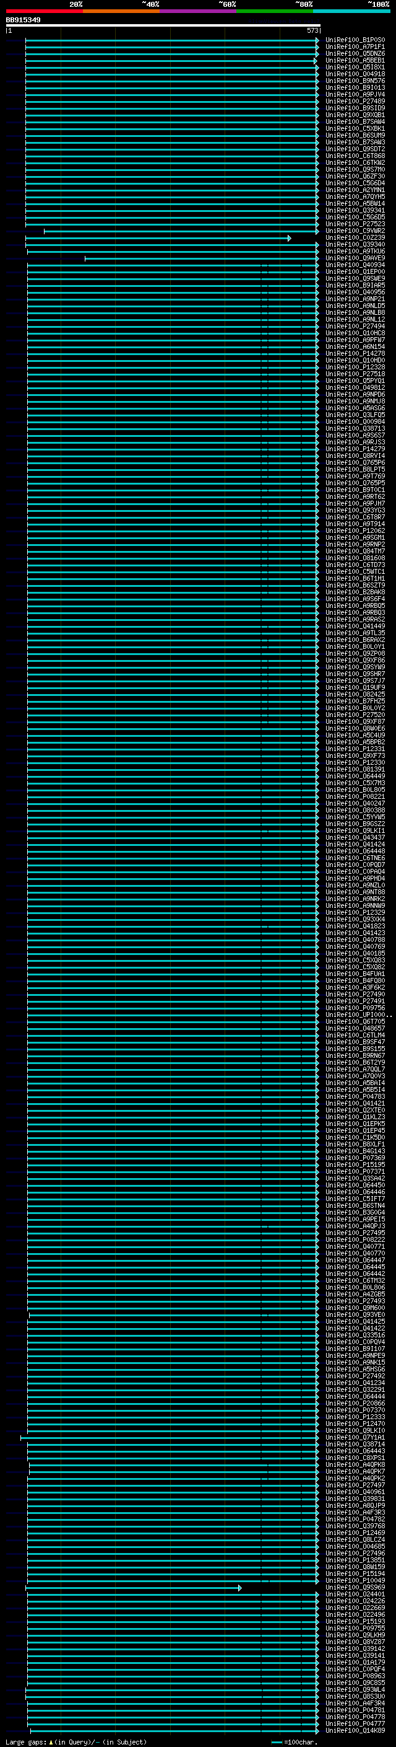Select hit UniRef100_A7QQL7
This screenshot has height=1747, width=396.
355,1069
